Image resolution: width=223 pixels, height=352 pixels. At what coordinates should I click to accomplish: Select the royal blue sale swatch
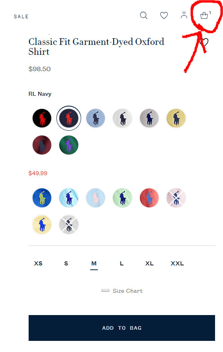coord(42,198)
